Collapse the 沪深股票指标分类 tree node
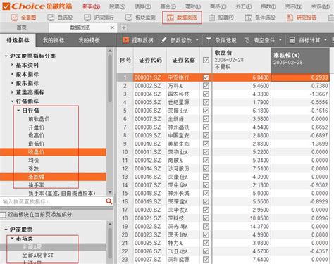 tap(6, 56)
